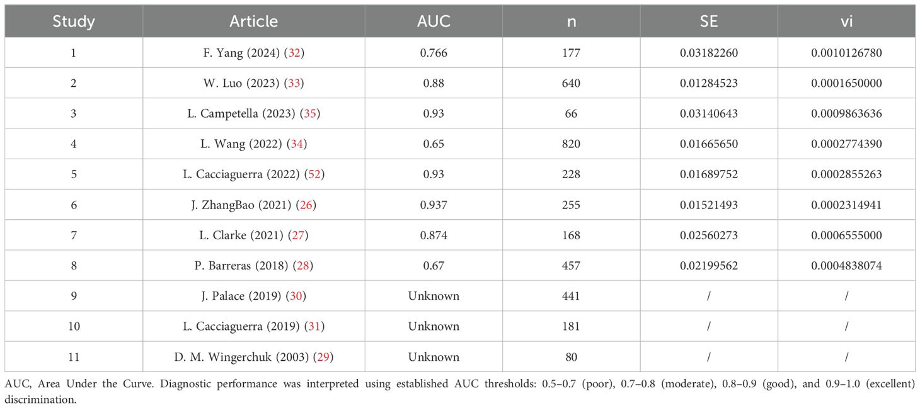Click the AUC column header
The height and width of the screenshot is (408, 920).
[x=434, y=21]
